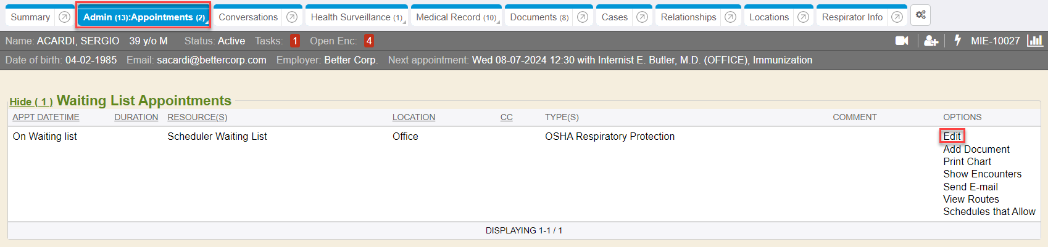This screenshot has width=1048, height=247.
Task: Open the Admin Appointments tab
Action: 144,17
